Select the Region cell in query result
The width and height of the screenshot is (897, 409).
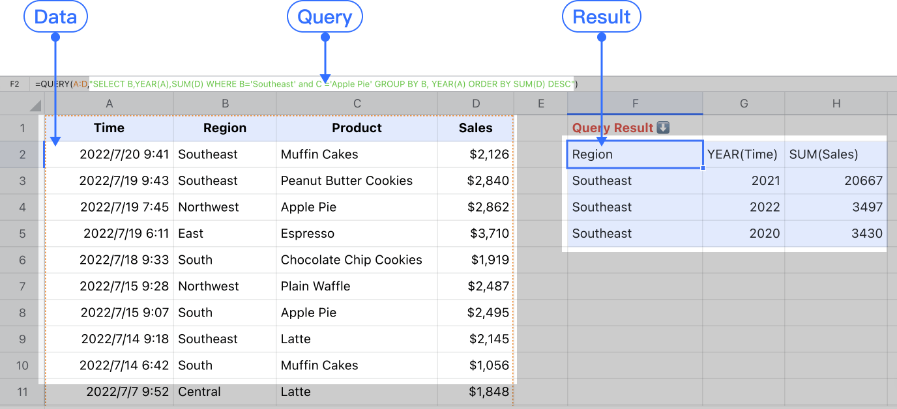635,154
